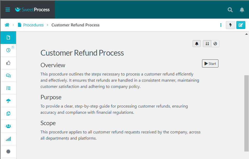249x159 pixels.
Task: Open the comments speech bubble sidebar icon
Action: [8, 75]
